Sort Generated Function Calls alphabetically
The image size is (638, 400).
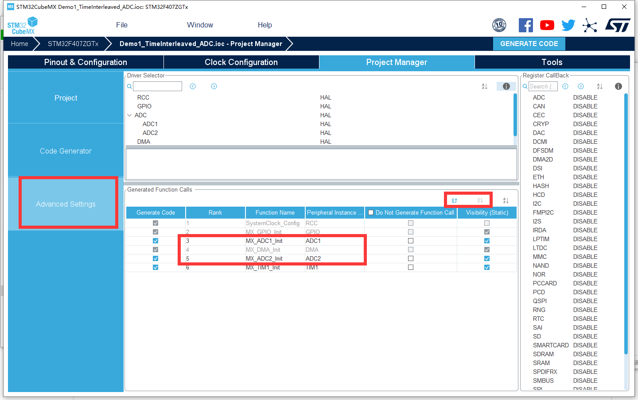pos(506,200)
